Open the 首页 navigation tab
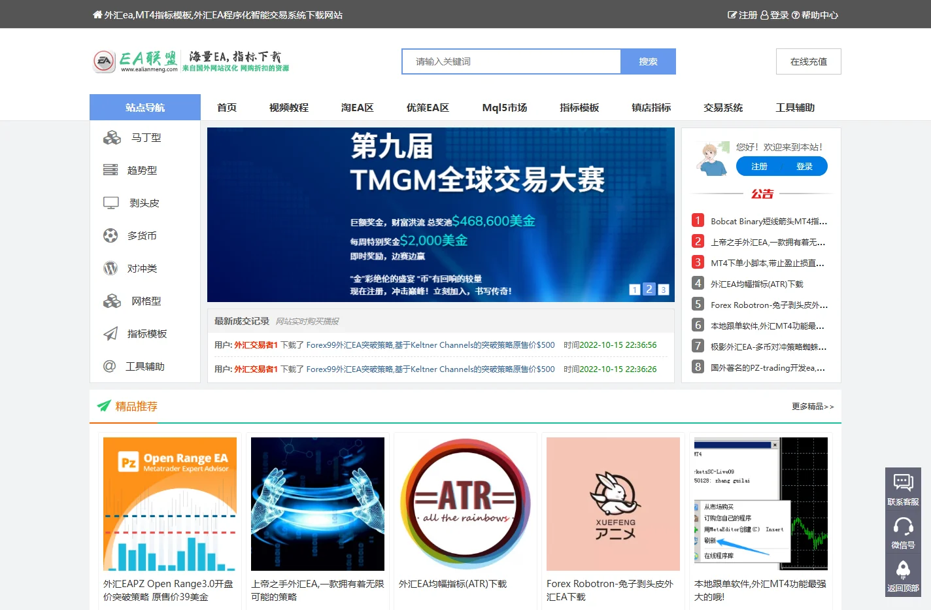 click(x=227, y=107)
